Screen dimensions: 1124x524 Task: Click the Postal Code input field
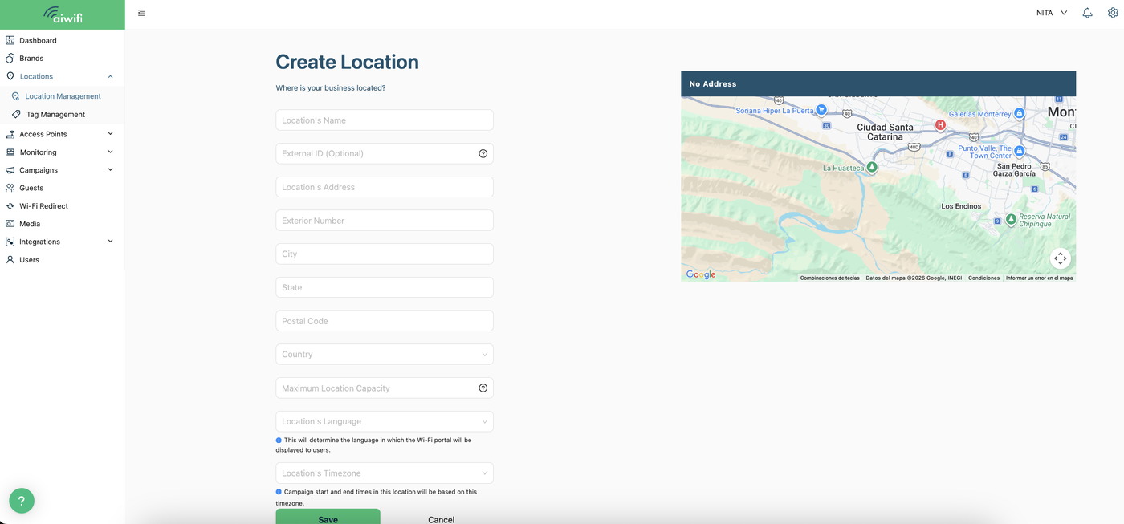pyautogui.click(x=384, y=321)
